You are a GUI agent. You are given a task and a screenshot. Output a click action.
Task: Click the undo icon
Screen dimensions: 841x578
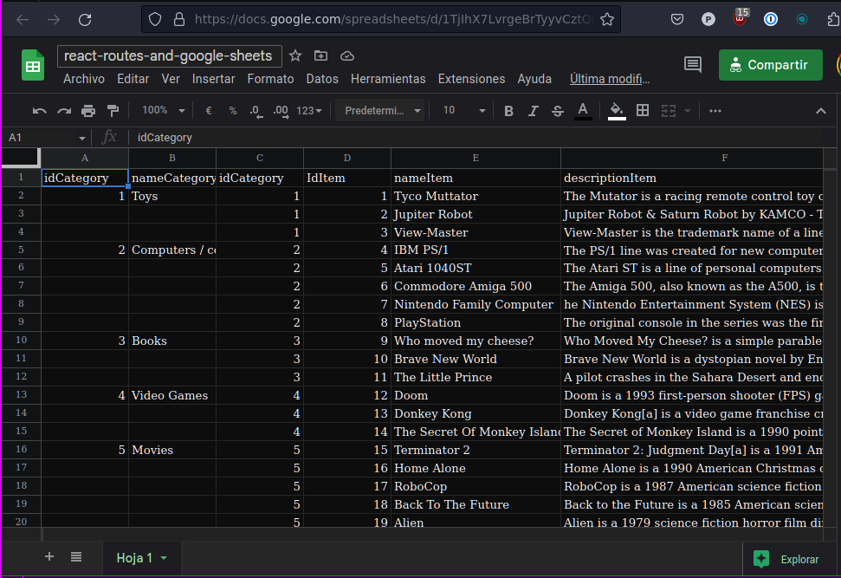coord(39,111)
